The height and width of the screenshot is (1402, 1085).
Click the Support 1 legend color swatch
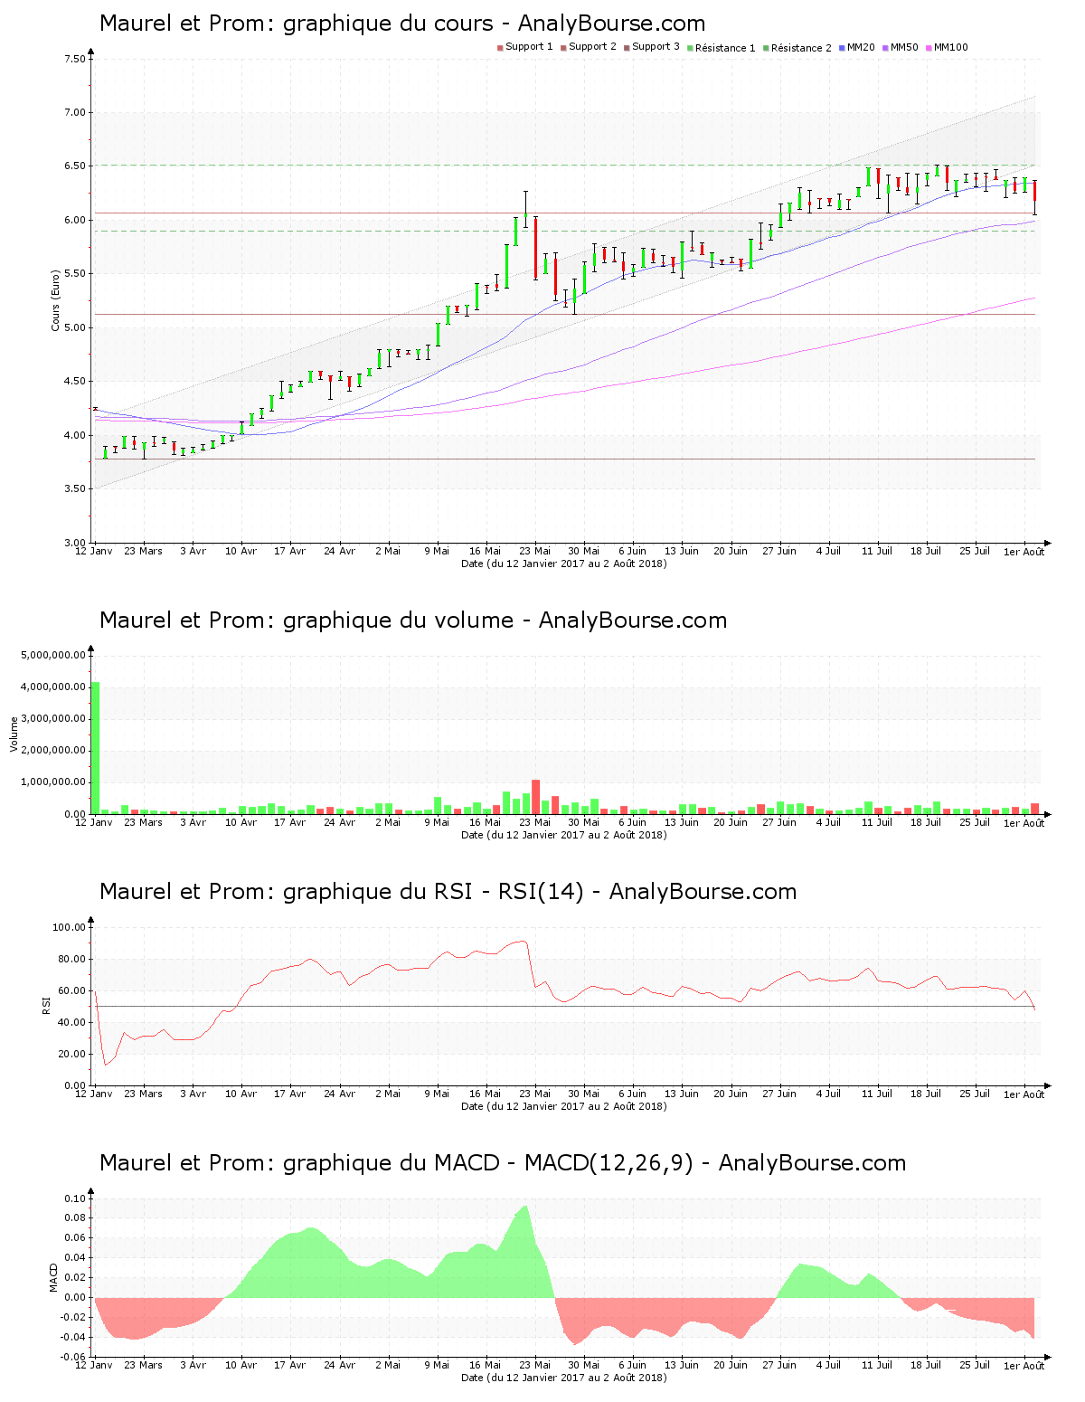pyautogui.click(x=500, y=48)
